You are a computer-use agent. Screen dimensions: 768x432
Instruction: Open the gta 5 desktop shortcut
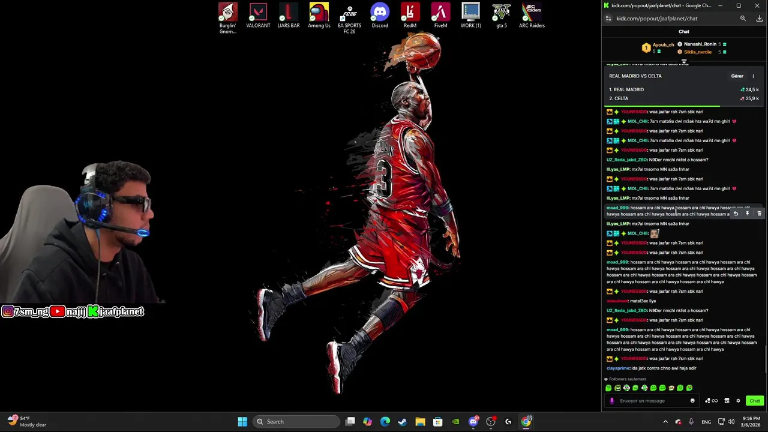(x=501, y=16)
